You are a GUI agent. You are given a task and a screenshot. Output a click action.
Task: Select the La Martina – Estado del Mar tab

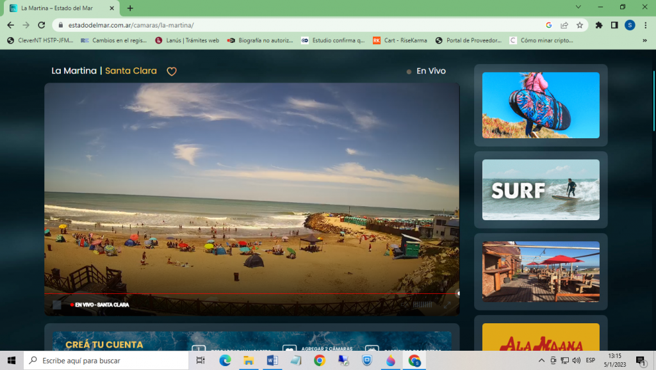[x=61, y=8]
